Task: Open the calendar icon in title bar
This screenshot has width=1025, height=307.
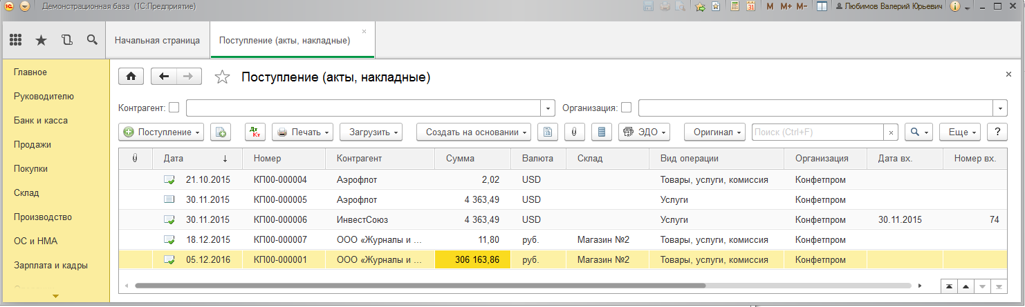Action: pyautogui.click(x=750, y=7)
